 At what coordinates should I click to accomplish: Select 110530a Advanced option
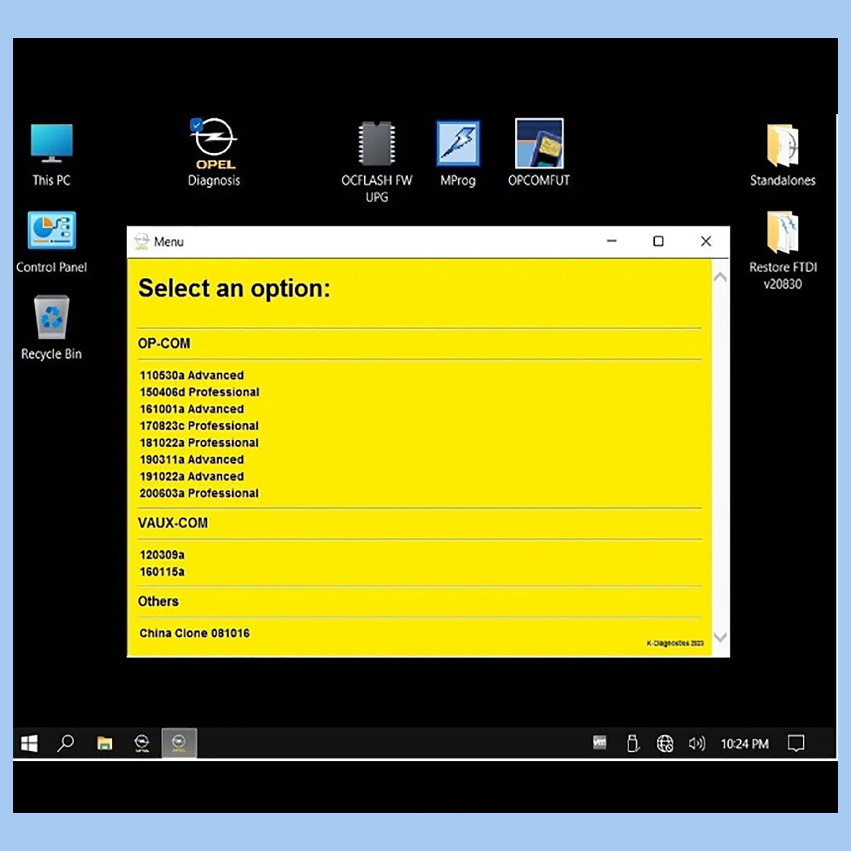point(192,375)
